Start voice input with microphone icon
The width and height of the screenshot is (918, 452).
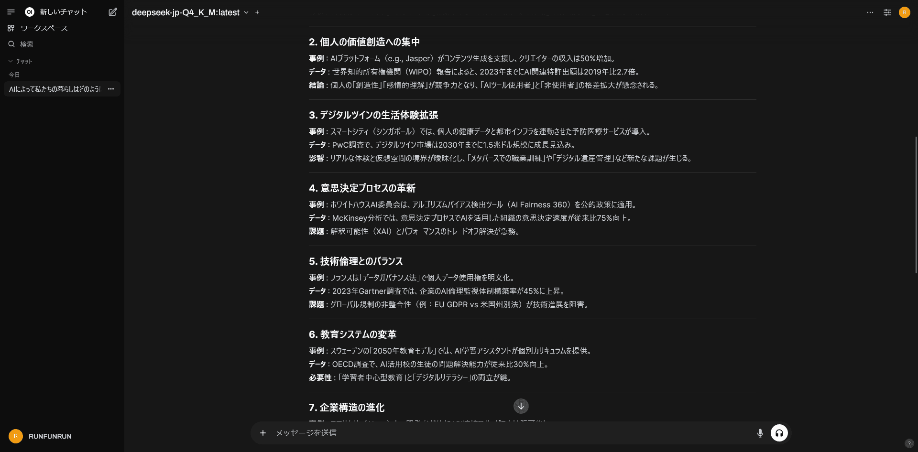[760, 433]
